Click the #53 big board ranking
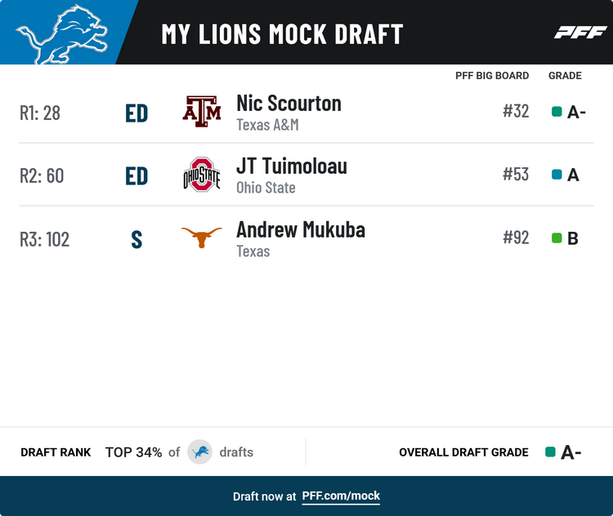Viewport: 613px width, 516px height. coord(516,175)
